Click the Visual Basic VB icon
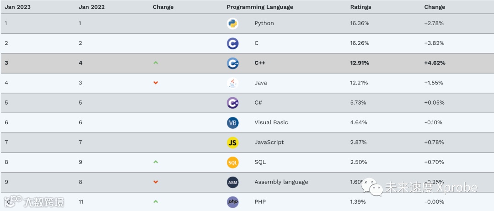This screenshot has width=494, height=211. click(232, 122)
